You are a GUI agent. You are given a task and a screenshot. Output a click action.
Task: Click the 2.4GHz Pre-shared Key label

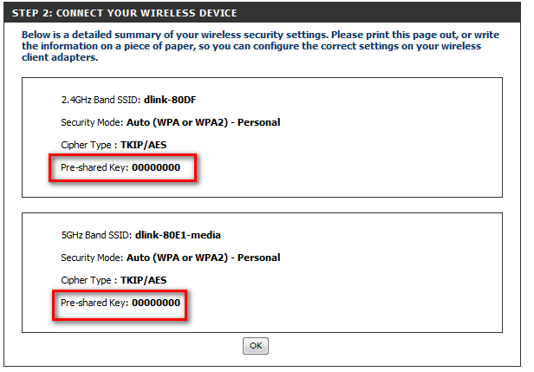(94, 167)
